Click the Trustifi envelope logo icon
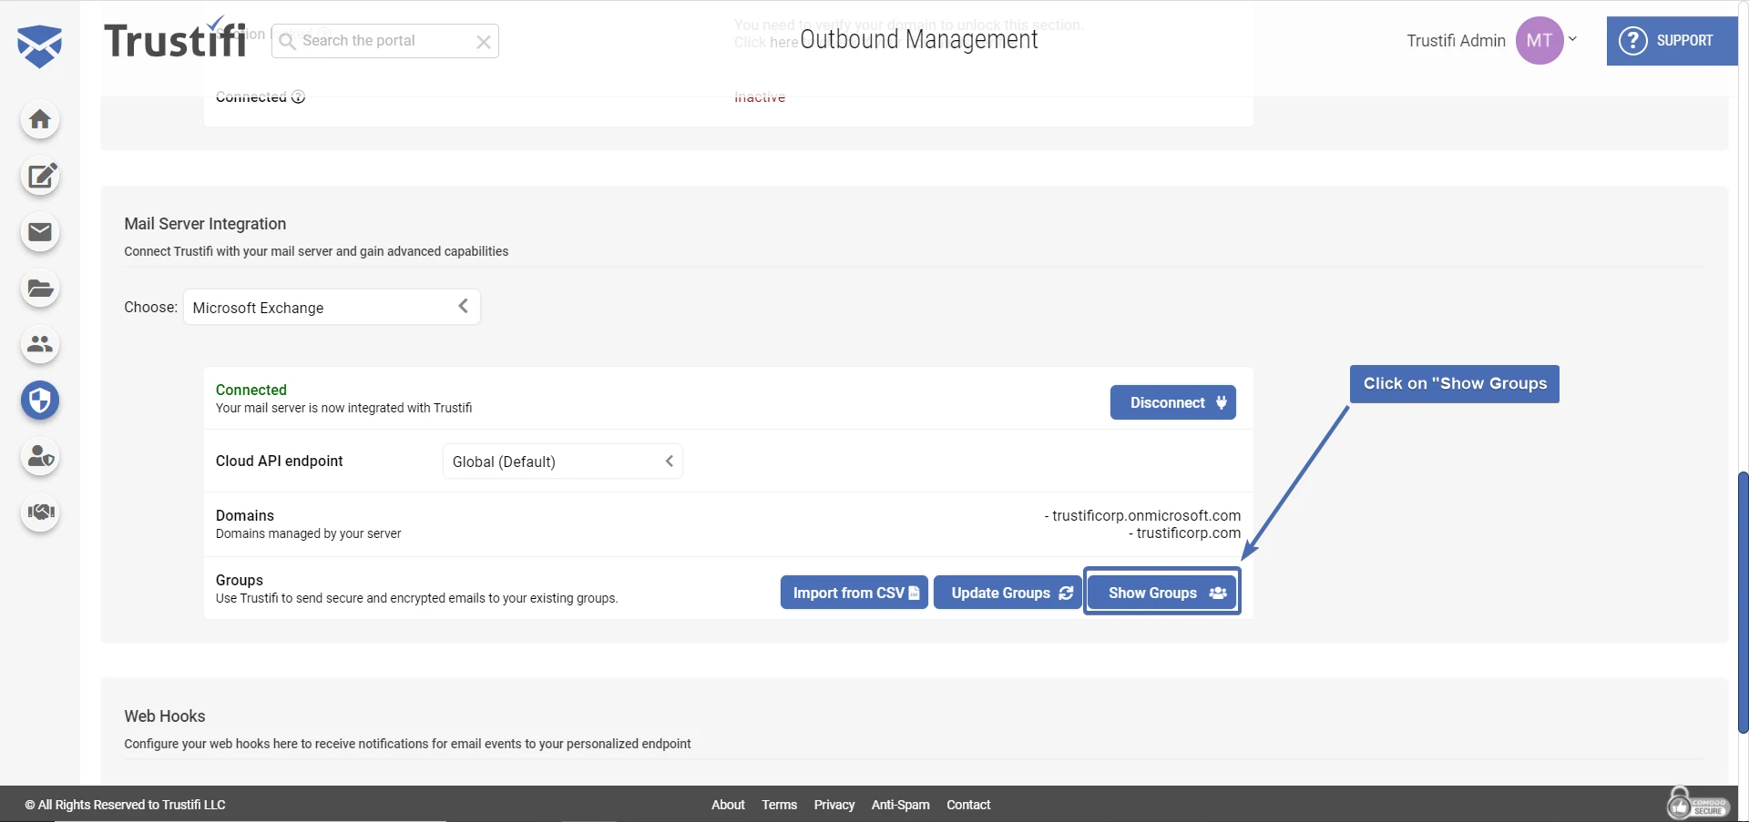The height and width of the screenshot is (822, 1749). [x=40, y=46]
